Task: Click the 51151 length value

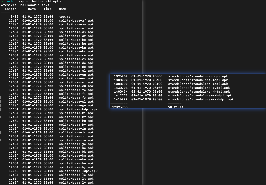Action: 14,109
